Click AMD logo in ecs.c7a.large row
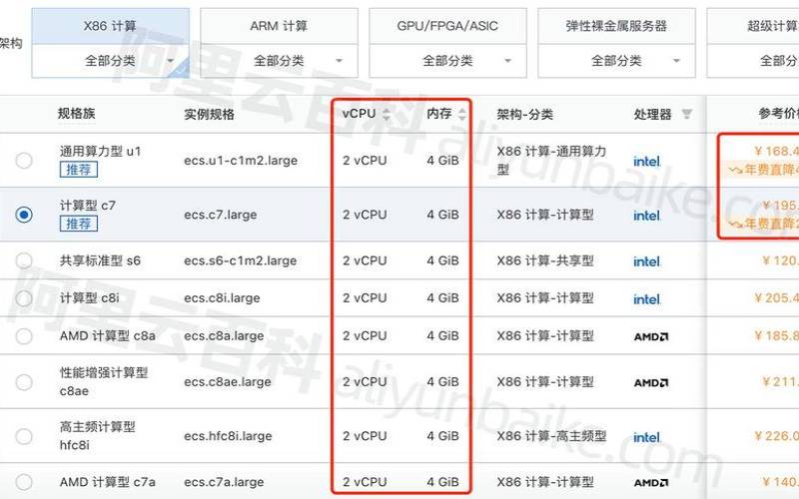 coord(651,482)
